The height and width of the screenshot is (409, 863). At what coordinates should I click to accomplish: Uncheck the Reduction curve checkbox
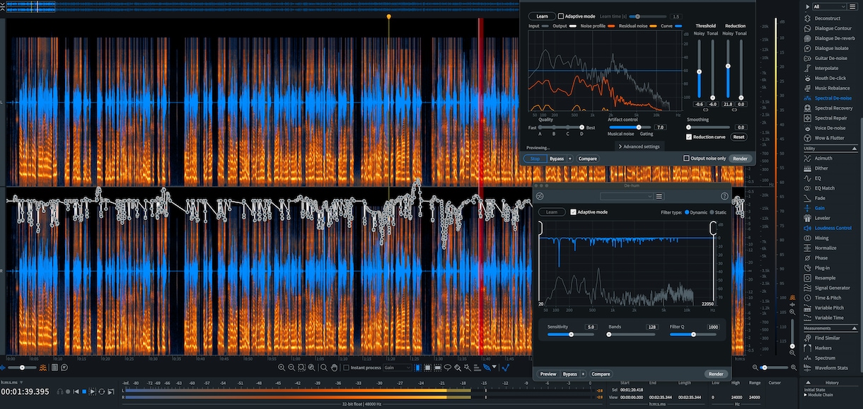pos(690,137)
